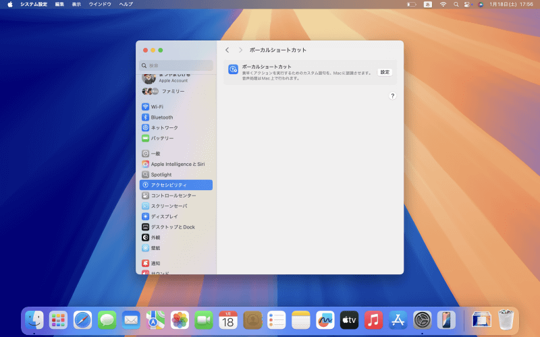Image resolution: width=540 pixels, height=337 pixels.
Task: Open Wi-Fi settings in sidebar
Action: tap(176, 106)
